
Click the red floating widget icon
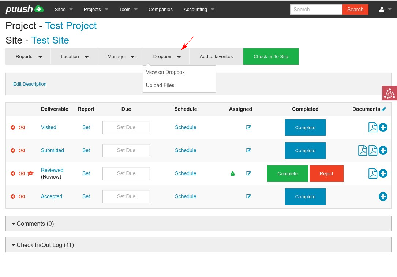[x=389, y=93]
